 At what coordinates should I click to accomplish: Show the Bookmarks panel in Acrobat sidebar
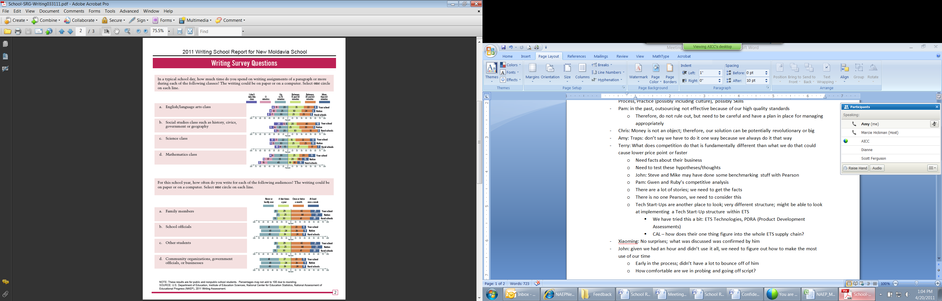pyautogui.click(x=5, y=56)
